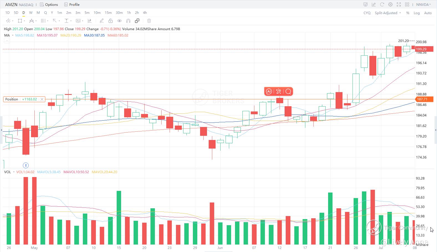This screenshot has width=437, height=252.
Task: Select the M monthly timeframe
Action: (x=38, y=13)
